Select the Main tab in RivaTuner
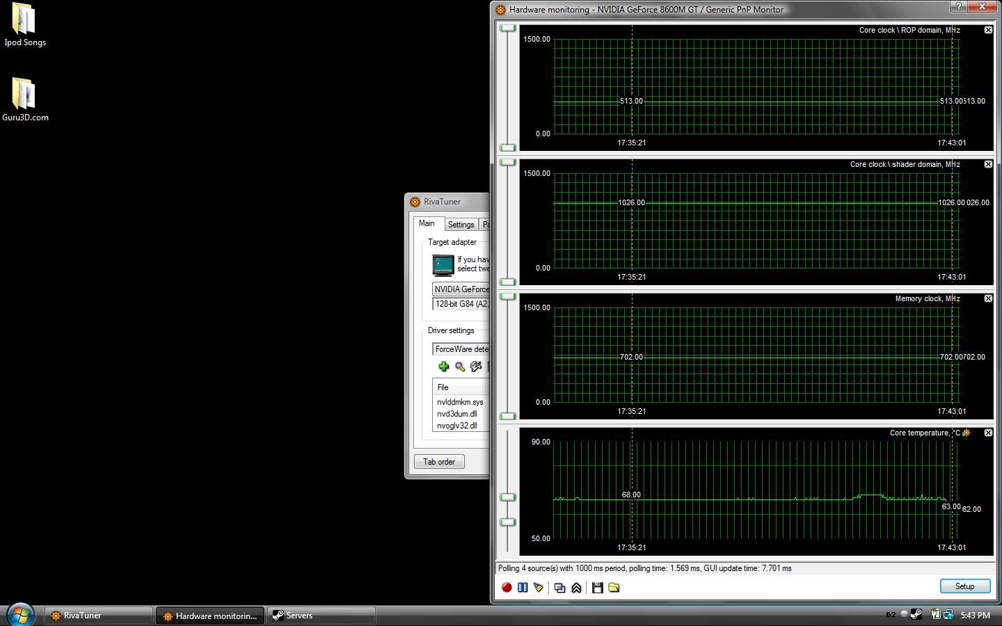Viewport: 1002px width, 626px height. (427, 223)
